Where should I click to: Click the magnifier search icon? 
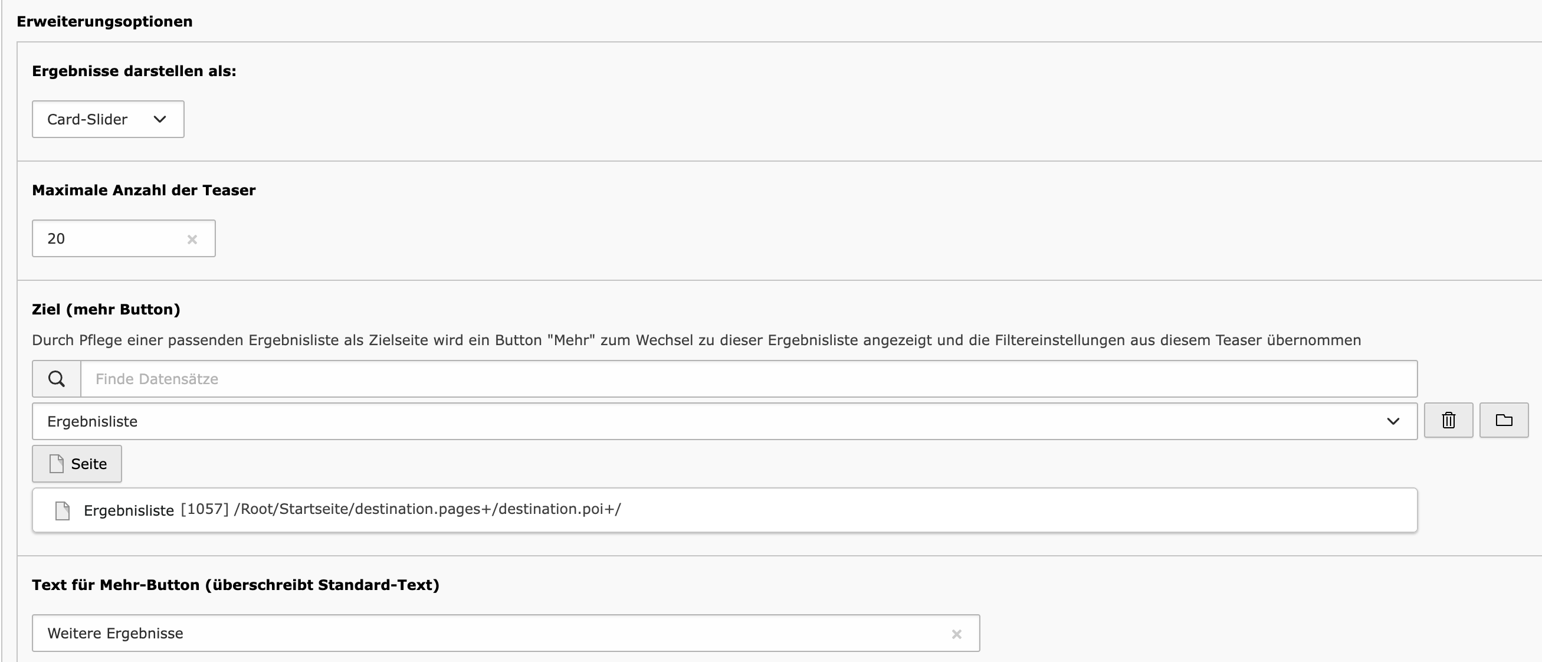[56, 379]
